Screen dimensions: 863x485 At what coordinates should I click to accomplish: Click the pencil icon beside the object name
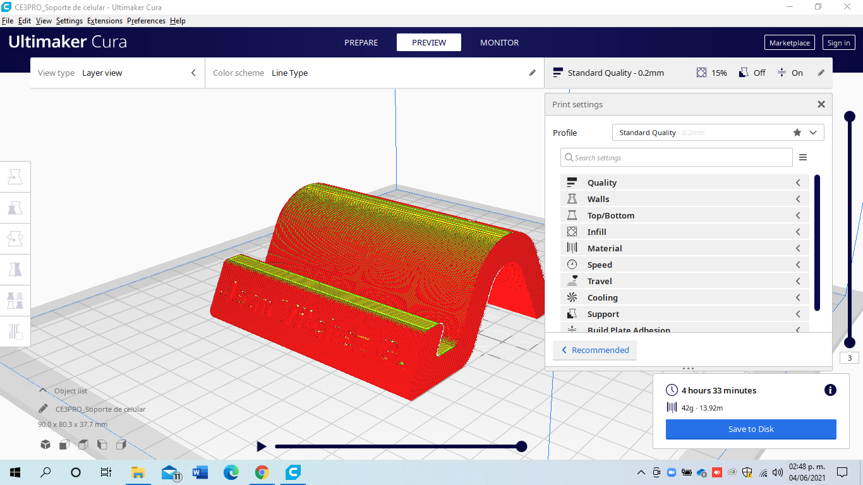[43, 409]
